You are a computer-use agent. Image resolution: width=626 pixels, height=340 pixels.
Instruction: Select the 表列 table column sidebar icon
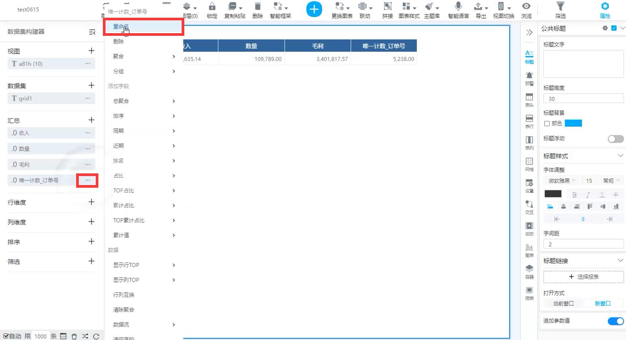(x=530, y=143)
